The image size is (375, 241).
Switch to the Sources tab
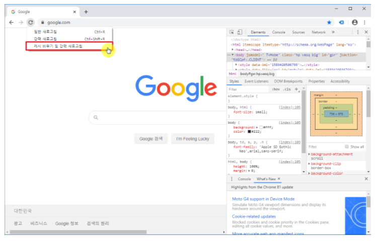tap(298, 32)
